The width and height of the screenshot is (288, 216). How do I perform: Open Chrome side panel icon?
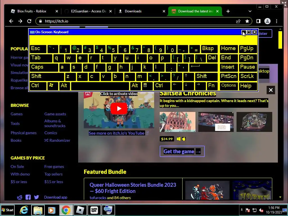pos(258,21)
